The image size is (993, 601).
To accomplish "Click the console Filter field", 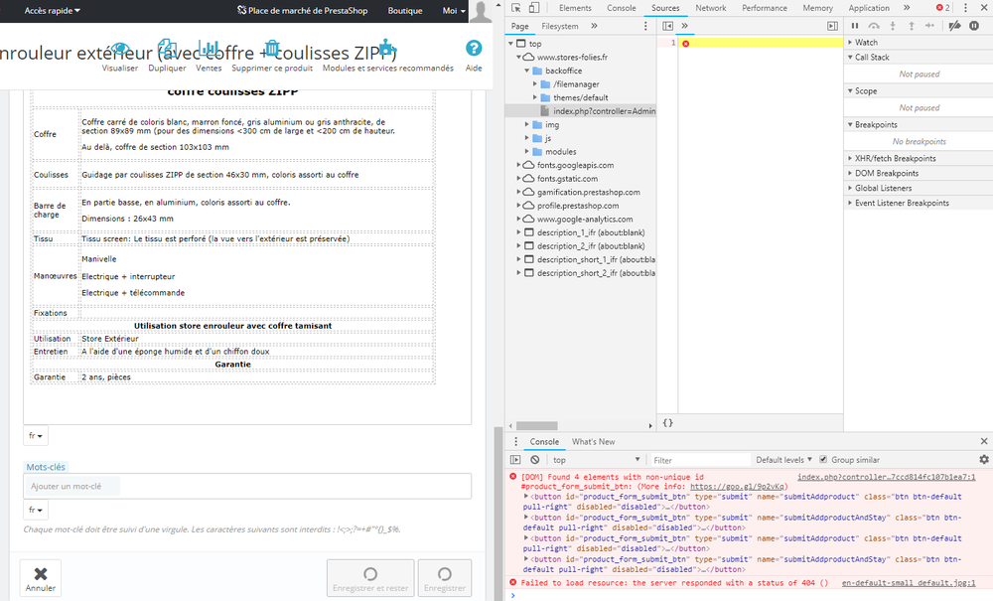I will 699,460.
